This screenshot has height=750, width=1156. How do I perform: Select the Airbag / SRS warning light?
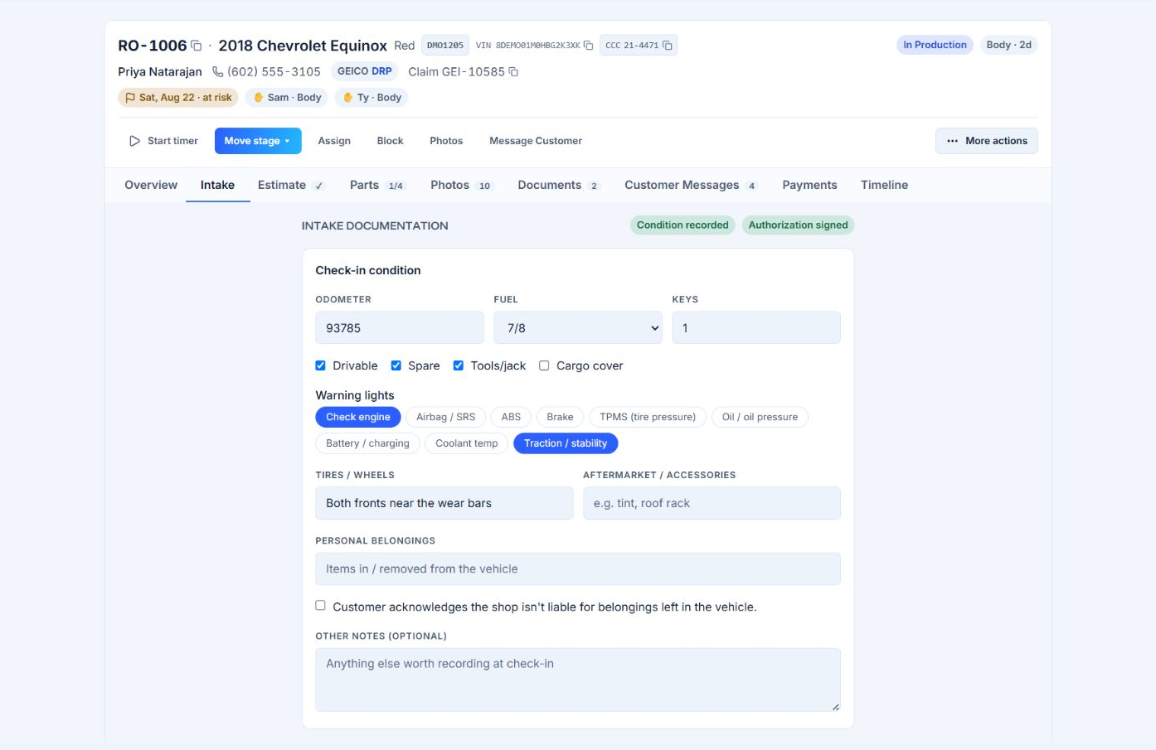(x=446, y=417)
